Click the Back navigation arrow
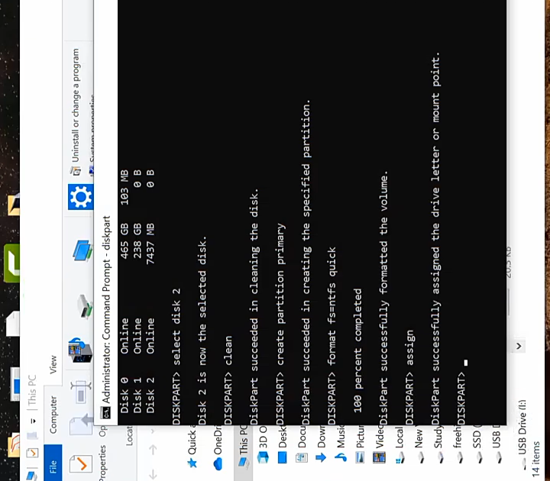The image size is (550, 481). pyautogui.click(x=153, y=474)
